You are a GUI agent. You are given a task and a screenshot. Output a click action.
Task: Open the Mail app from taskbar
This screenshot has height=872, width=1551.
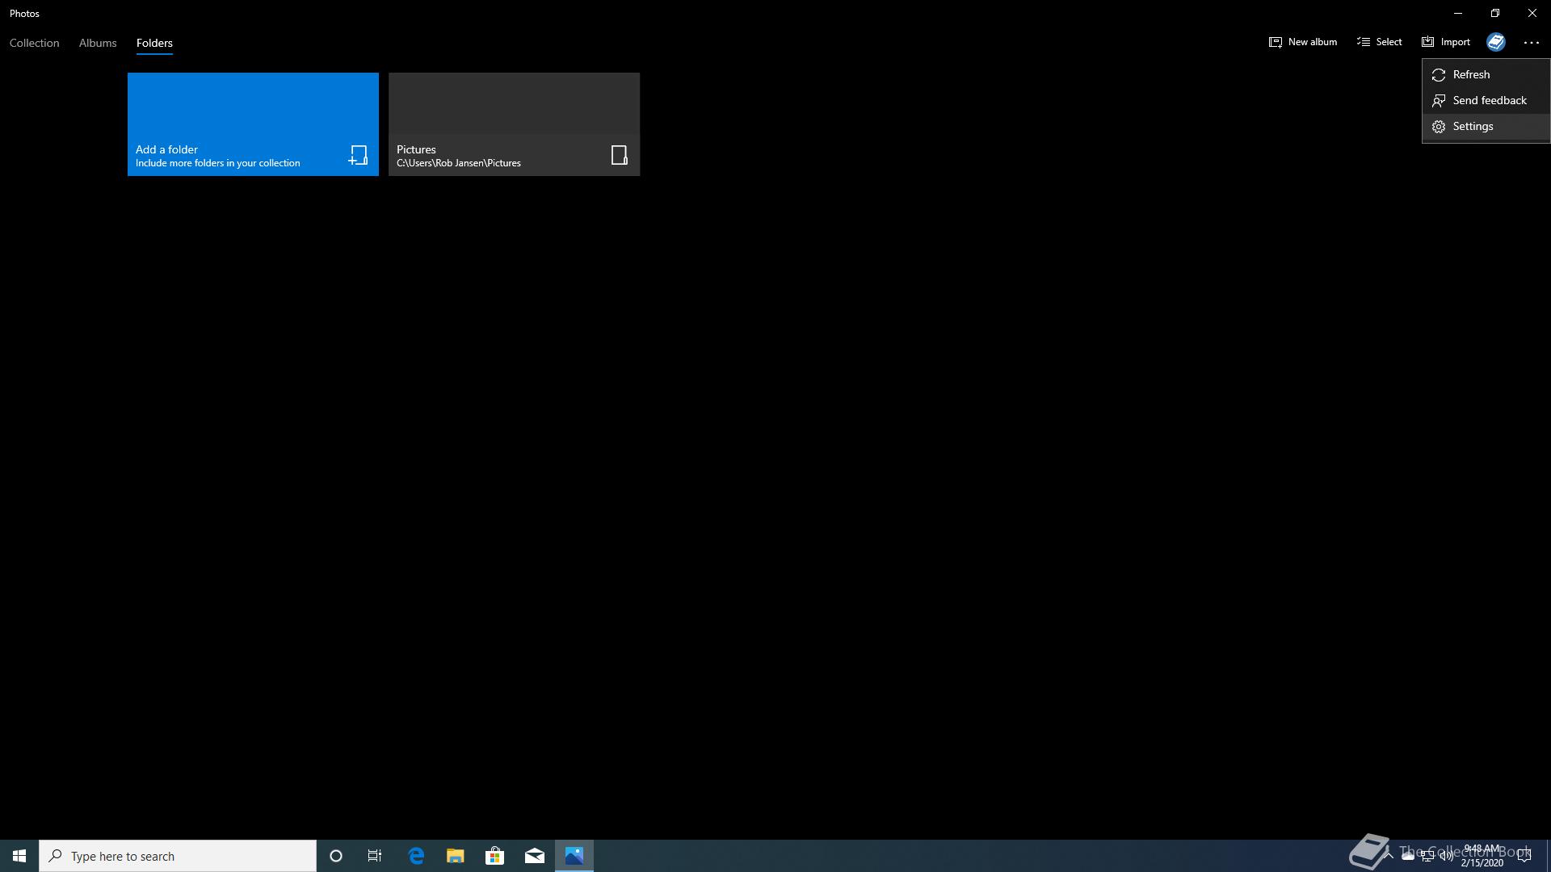(x=535, y=856)
